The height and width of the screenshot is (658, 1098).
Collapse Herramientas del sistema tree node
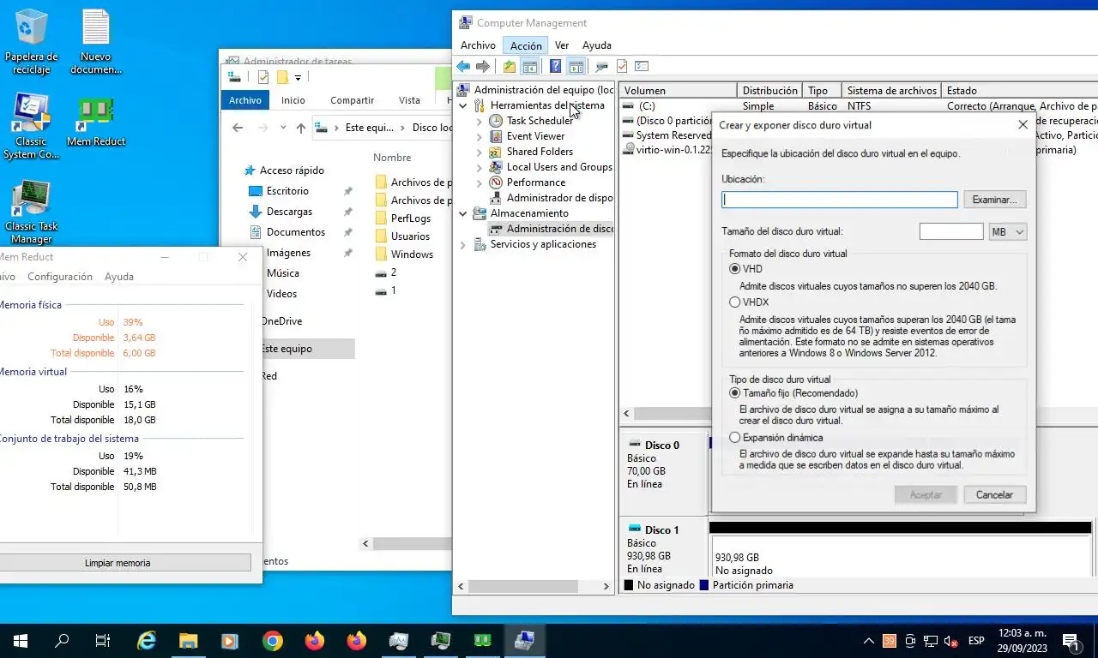pyautogui.click(x=463, y=105)
